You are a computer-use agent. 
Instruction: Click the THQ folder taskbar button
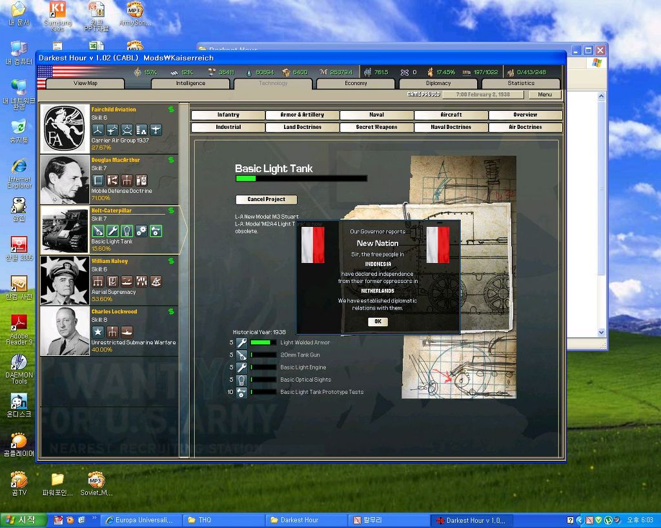click(x=223, y=520)
